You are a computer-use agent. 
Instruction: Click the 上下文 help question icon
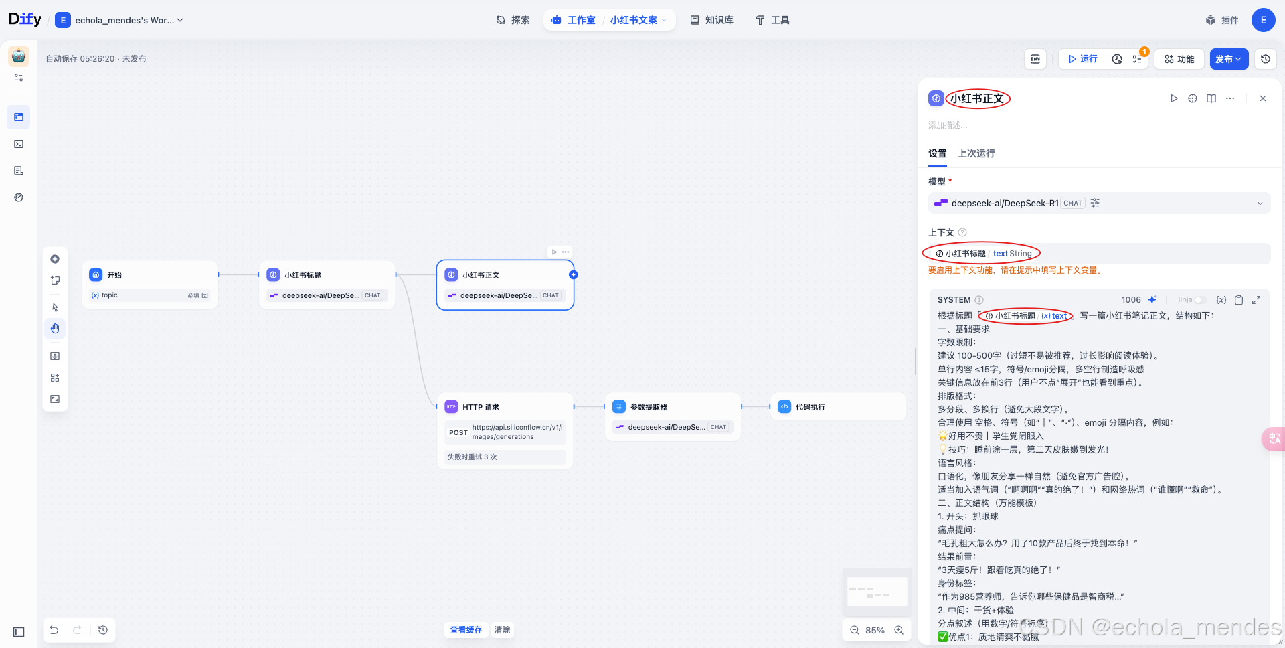point(962,232)
